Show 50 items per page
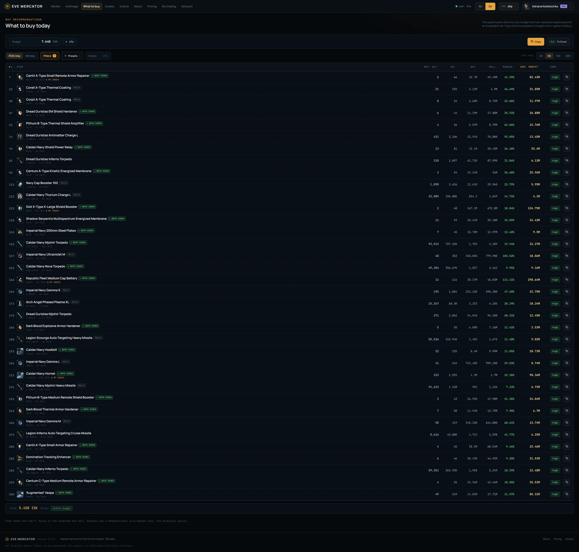Image resolution: width=579 pixels, height=552 pixels. tap(549, 56)
